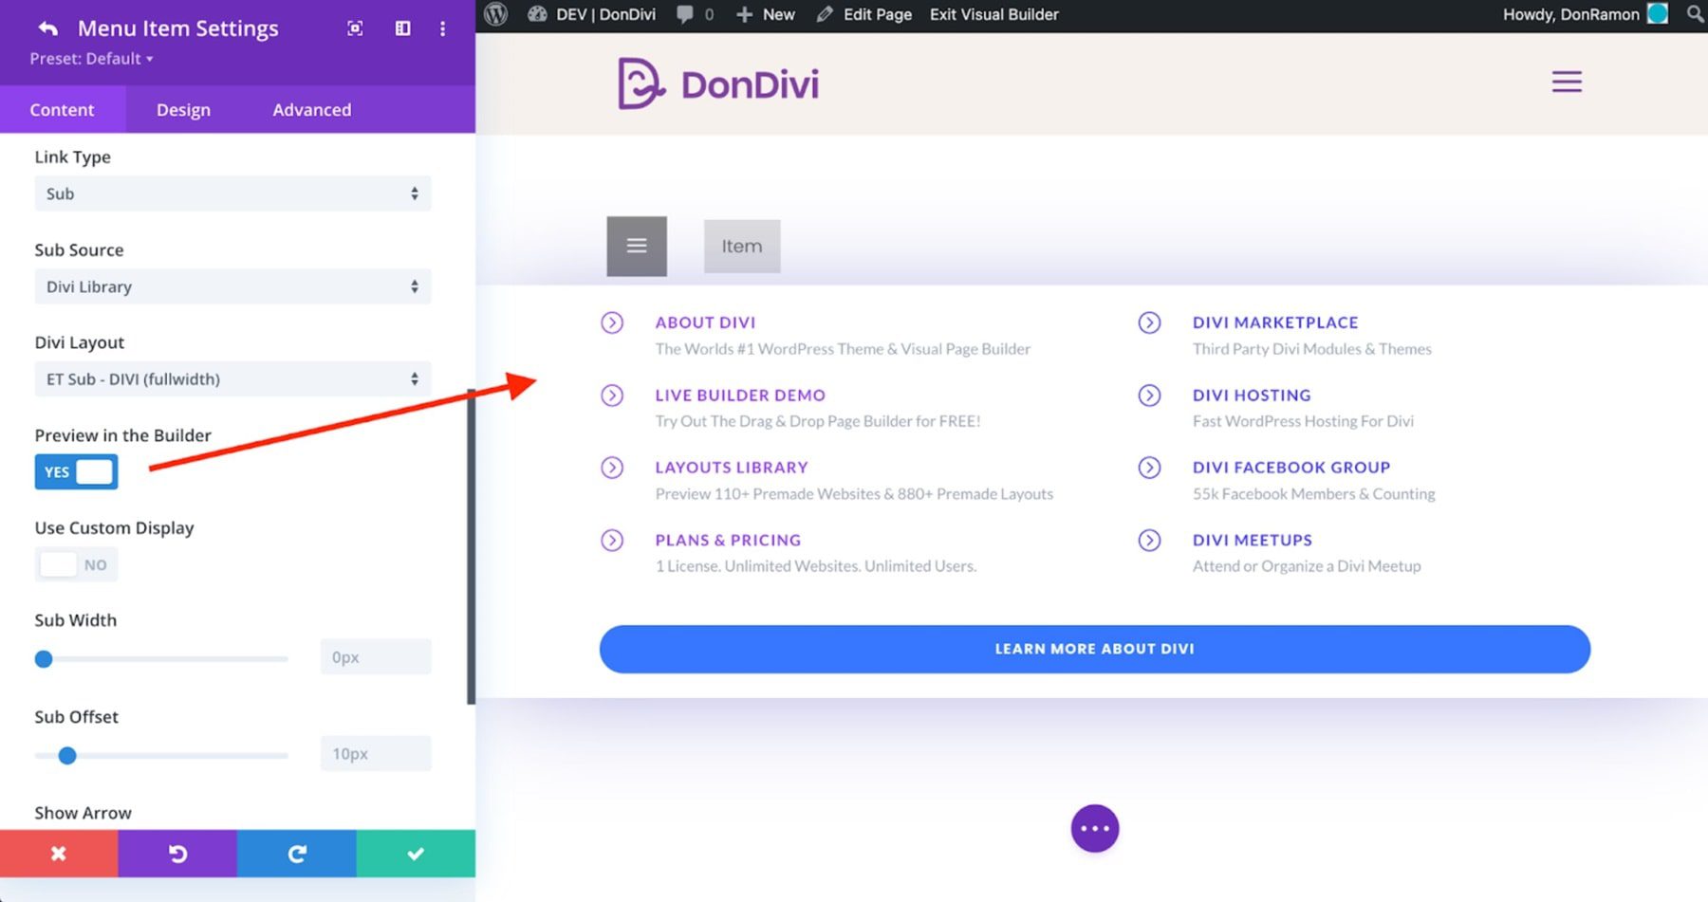The height and width of the screenshot is (902, 1708).
Task: Open the Preset: Default dropdown
Action: point(91,59)
